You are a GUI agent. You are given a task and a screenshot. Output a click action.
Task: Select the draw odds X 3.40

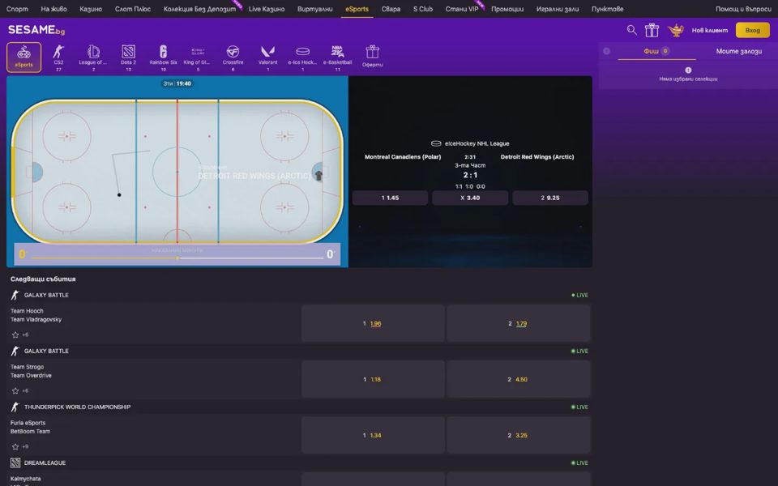[x=470, y=198]
